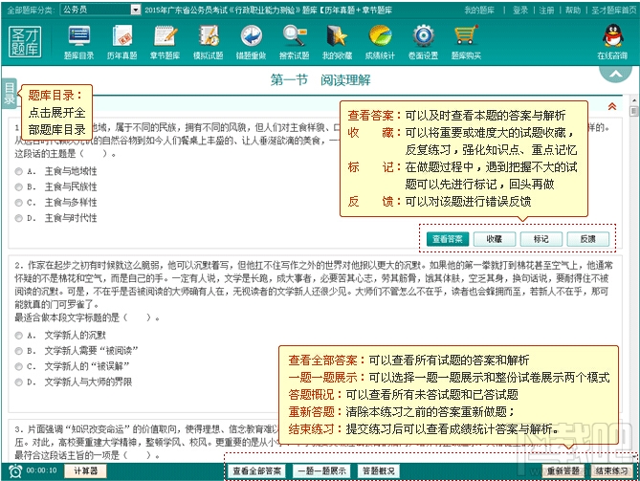Open 我的题库 link
The image size is (640, 481).
pyautogui.click(x=479, y=11)
